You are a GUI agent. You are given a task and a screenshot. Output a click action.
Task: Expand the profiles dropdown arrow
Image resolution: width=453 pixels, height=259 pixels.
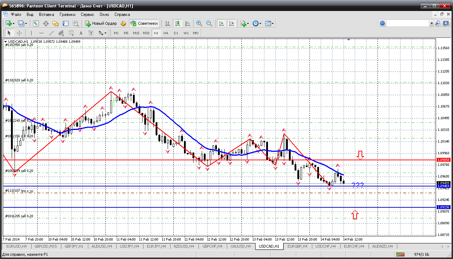(x=26, y=23)
